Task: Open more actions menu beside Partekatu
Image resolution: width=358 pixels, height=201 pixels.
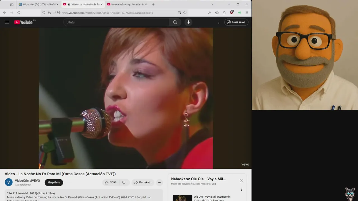Action: coord(159,183)
